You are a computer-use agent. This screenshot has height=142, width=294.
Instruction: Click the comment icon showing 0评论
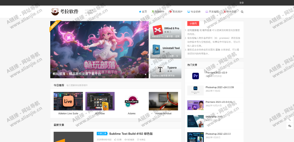(138, 140)
